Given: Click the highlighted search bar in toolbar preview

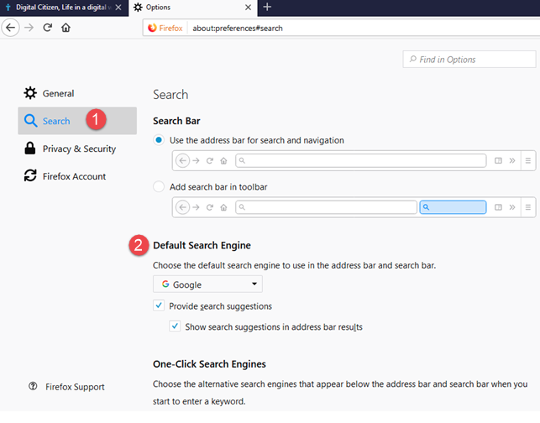Looking at the screenshot, I should (453, 207).
